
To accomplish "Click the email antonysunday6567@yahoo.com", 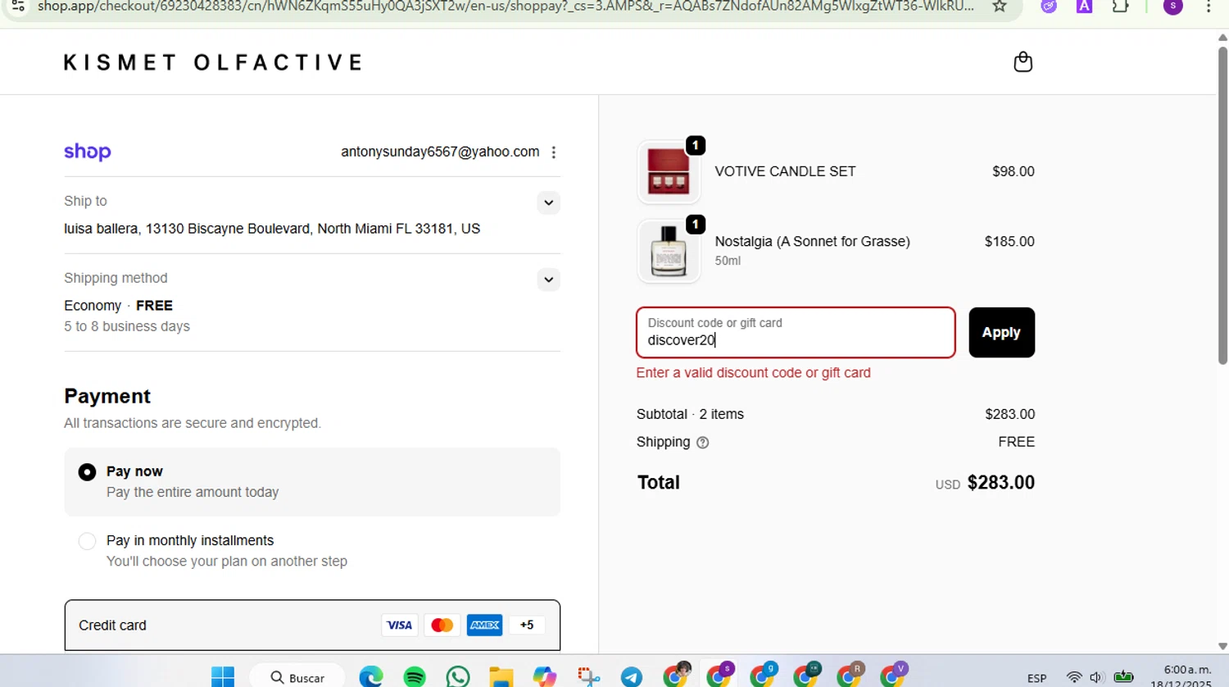I will pos(440,152).
